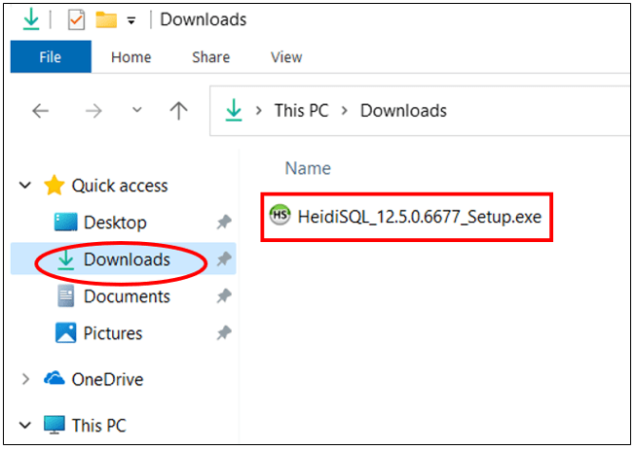Click the green download arrow in title bar
The image size is (635, 450).
click(32, 19)
